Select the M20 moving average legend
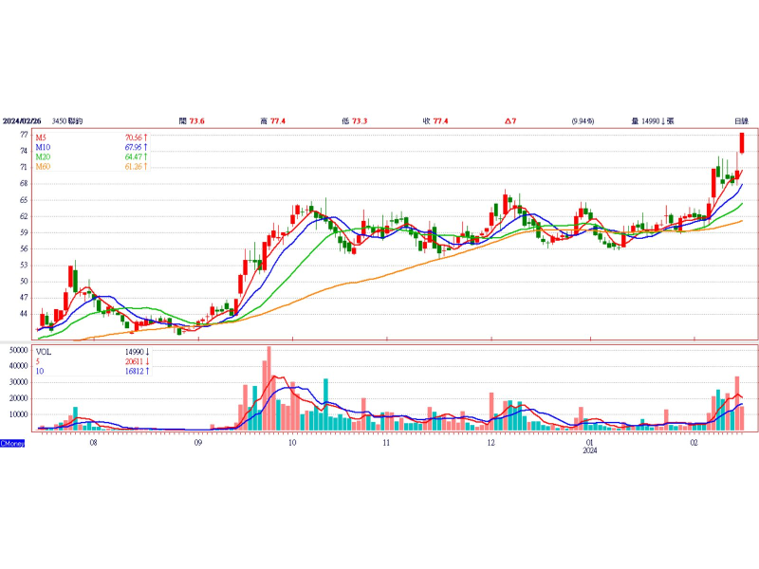Viewport: 759px width, 569px height. point(44,156)
